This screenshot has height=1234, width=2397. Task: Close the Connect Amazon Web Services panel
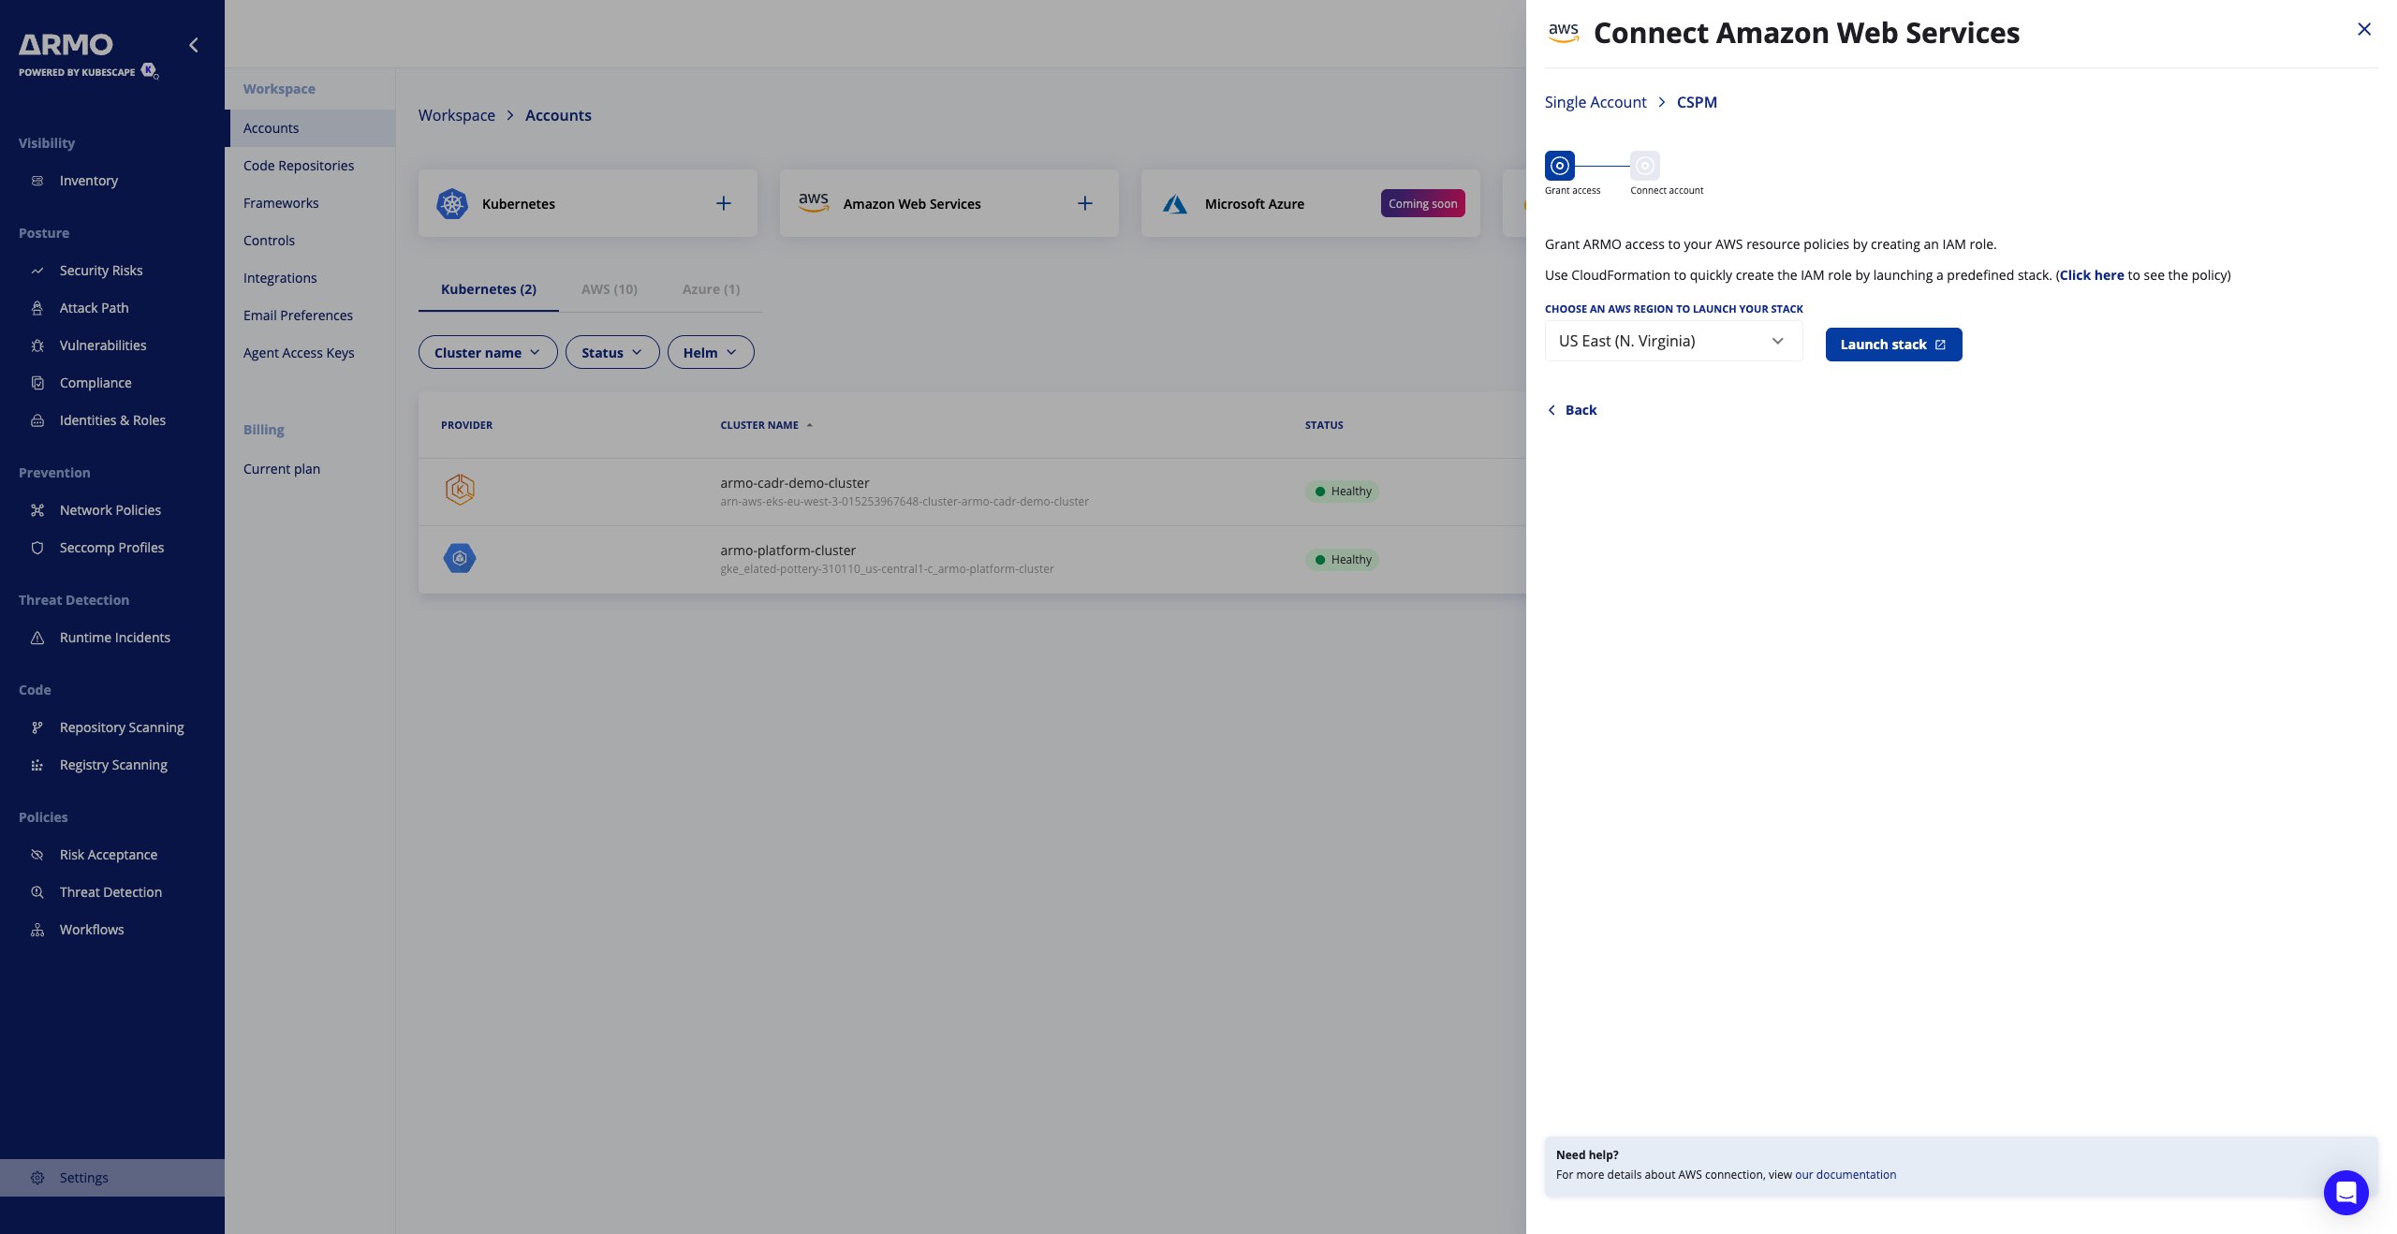point(2363,29)
